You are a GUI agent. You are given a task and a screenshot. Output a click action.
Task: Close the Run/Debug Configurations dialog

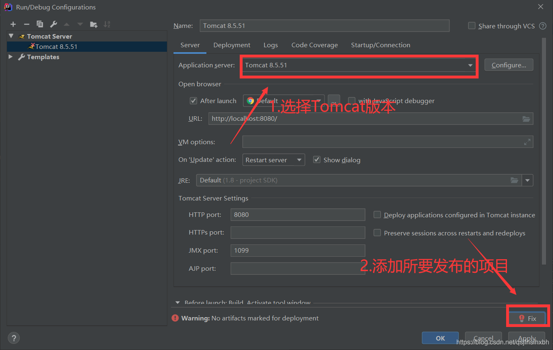541,7
